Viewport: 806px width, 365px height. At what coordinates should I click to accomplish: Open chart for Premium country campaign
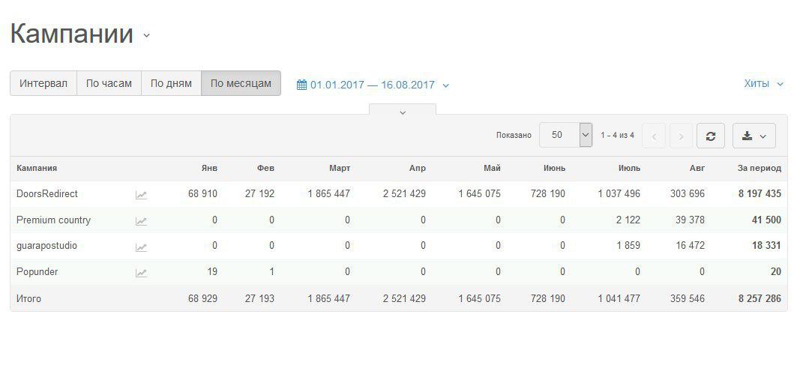141,221
